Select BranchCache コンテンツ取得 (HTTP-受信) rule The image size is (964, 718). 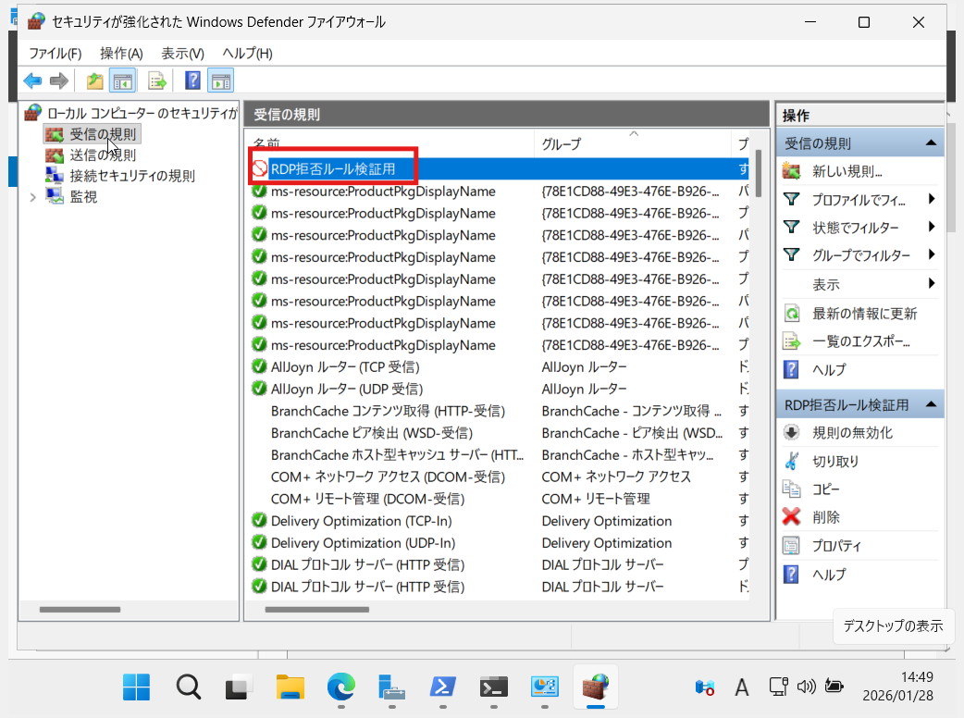click(x=500, y=411)
